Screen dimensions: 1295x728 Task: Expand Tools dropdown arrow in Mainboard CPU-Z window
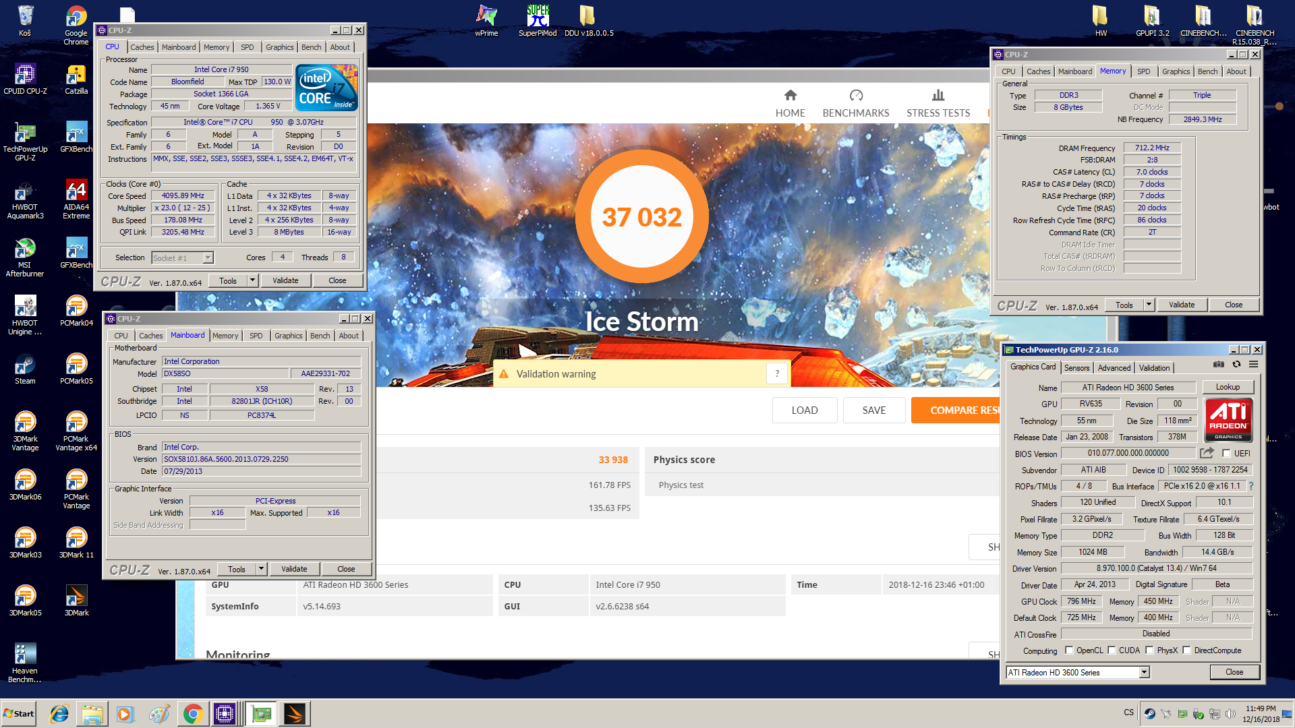(261, 569)
